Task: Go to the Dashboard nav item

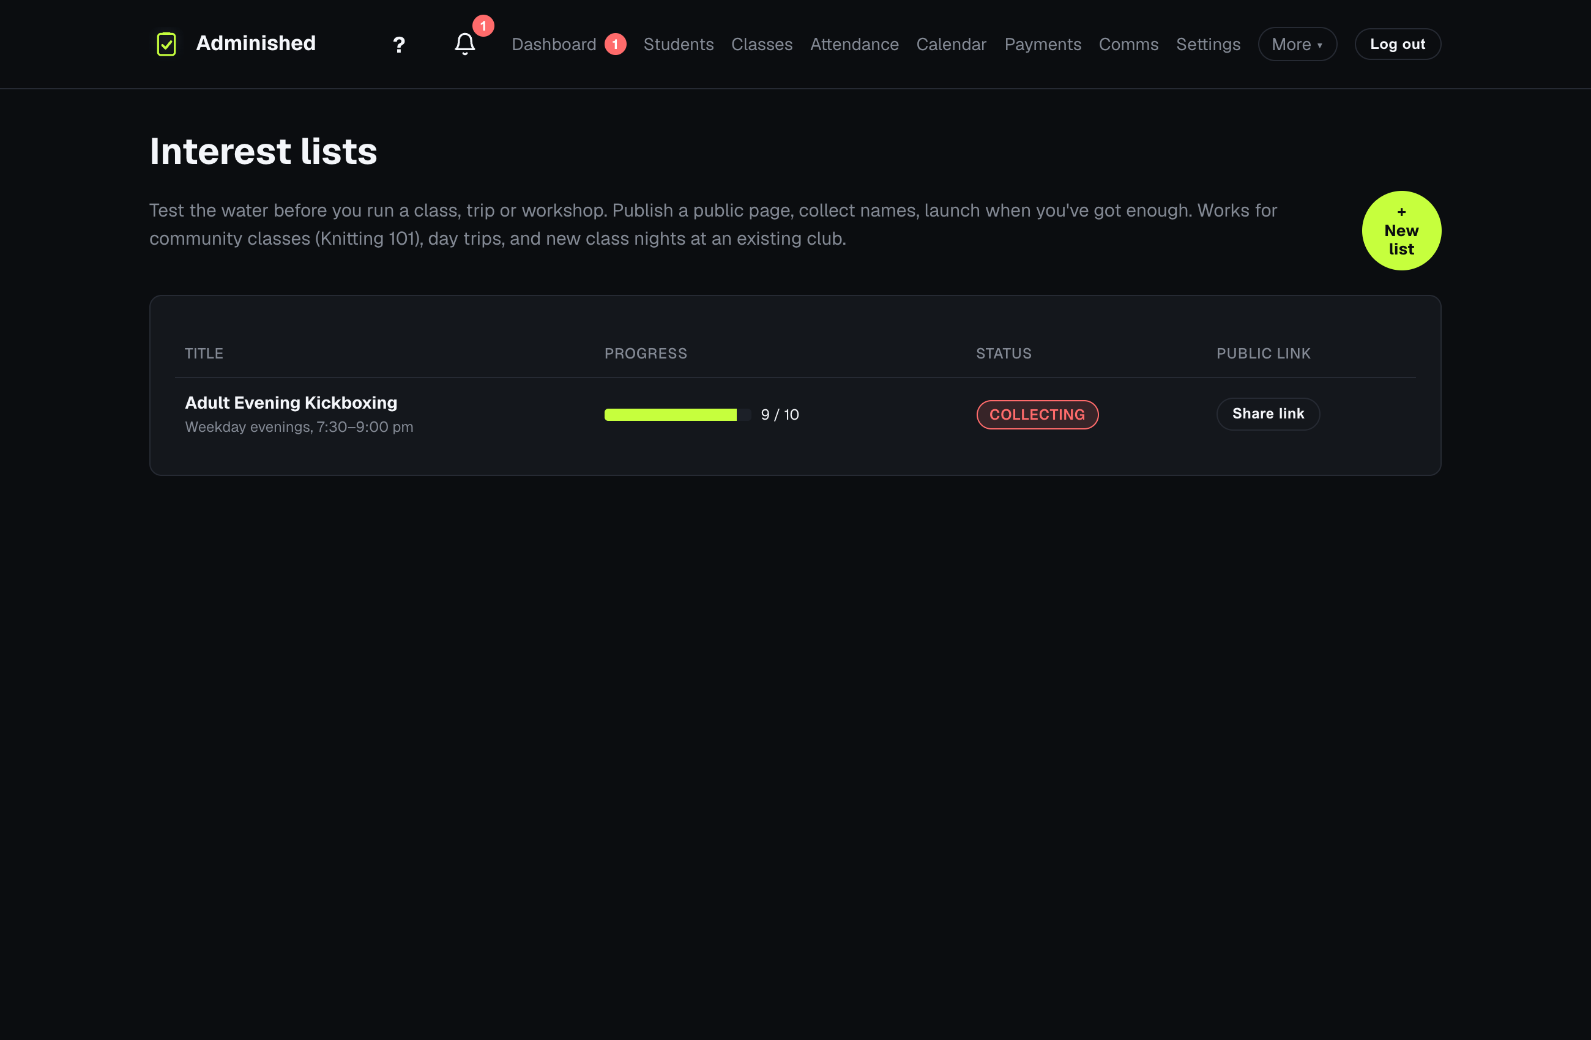Action: pyautogui.click(x=554, y=44)
